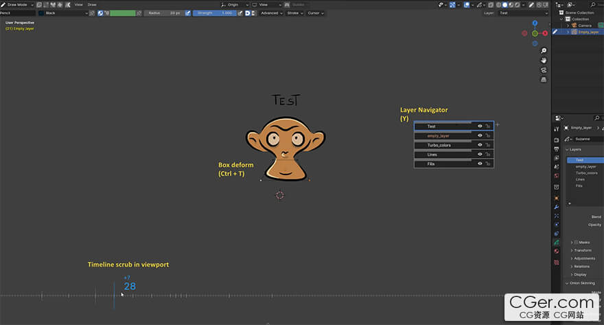604x325 pixels.
Task: Expand the Camera item in outliner
Action: pos(568,25)
